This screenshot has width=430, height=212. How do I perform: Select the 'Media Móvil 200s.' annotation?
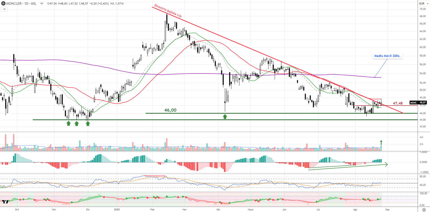[387, 56]
